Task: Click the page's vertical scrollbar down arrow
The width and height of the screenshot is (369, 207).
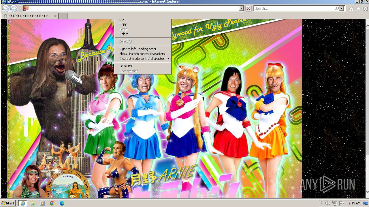Action: (367, 192)
